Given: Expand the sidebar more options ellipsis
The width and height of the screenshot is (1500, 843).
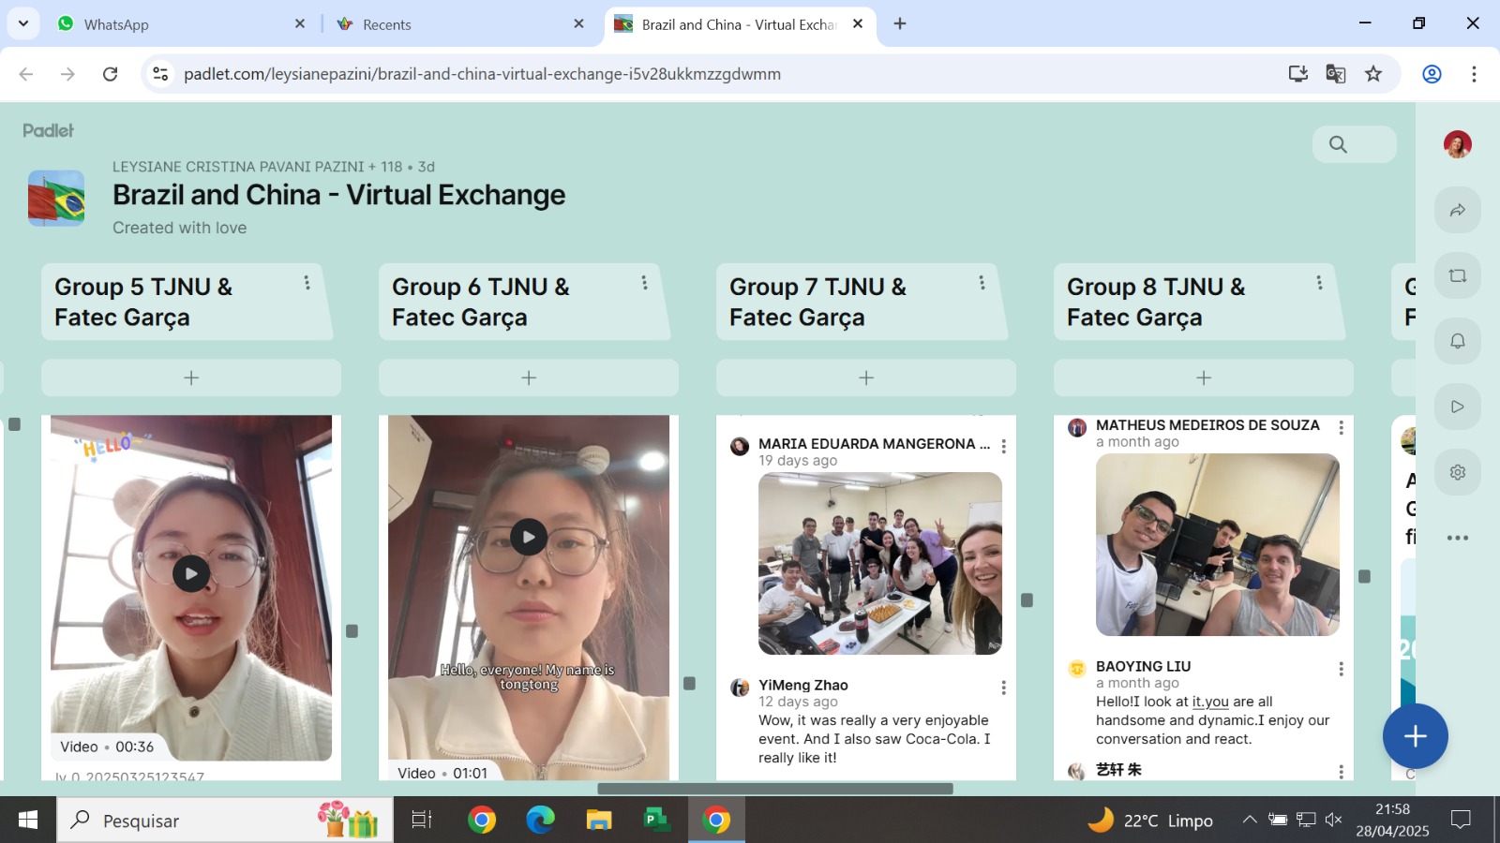Looking at the screenshot, I should click(x=1457, y=538).
